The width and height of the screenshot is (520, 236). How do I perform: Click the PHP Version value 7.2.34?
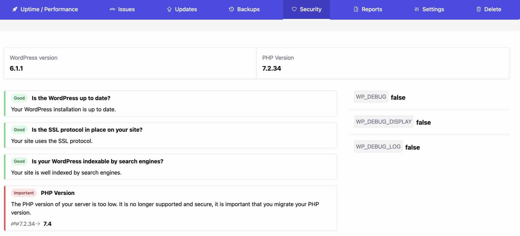pos(271,68)
